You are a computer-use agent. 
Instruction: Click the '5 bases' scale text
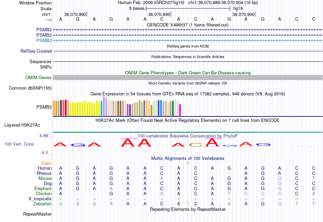point(137,8)
